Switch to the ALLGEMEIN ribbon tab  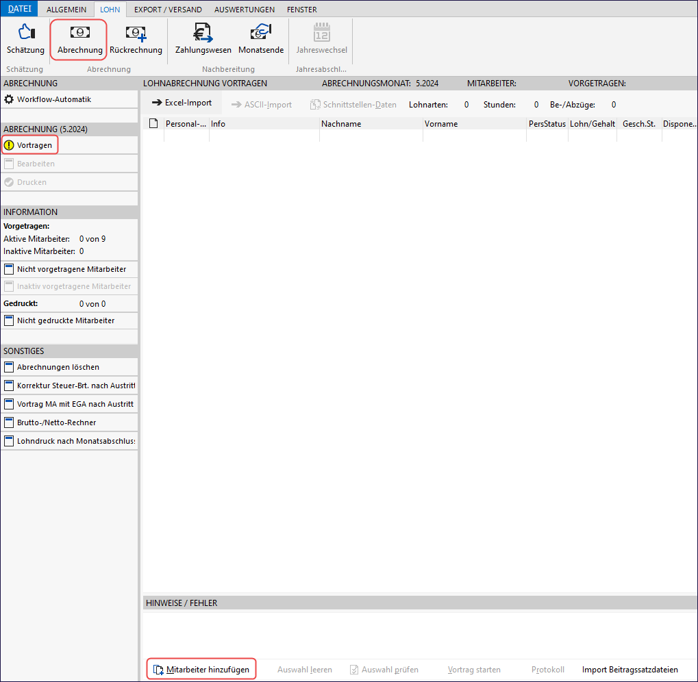click(x=66, y=10)
